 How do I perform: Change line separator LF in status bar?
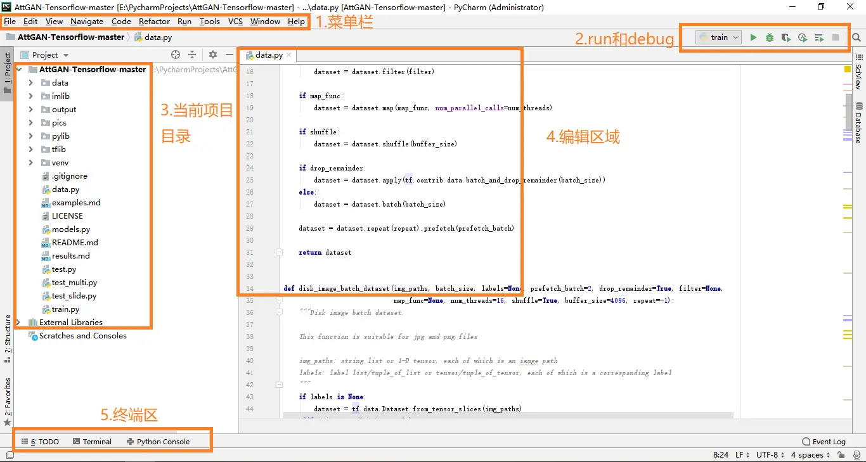pyautogui.click(x=742, y=455)
